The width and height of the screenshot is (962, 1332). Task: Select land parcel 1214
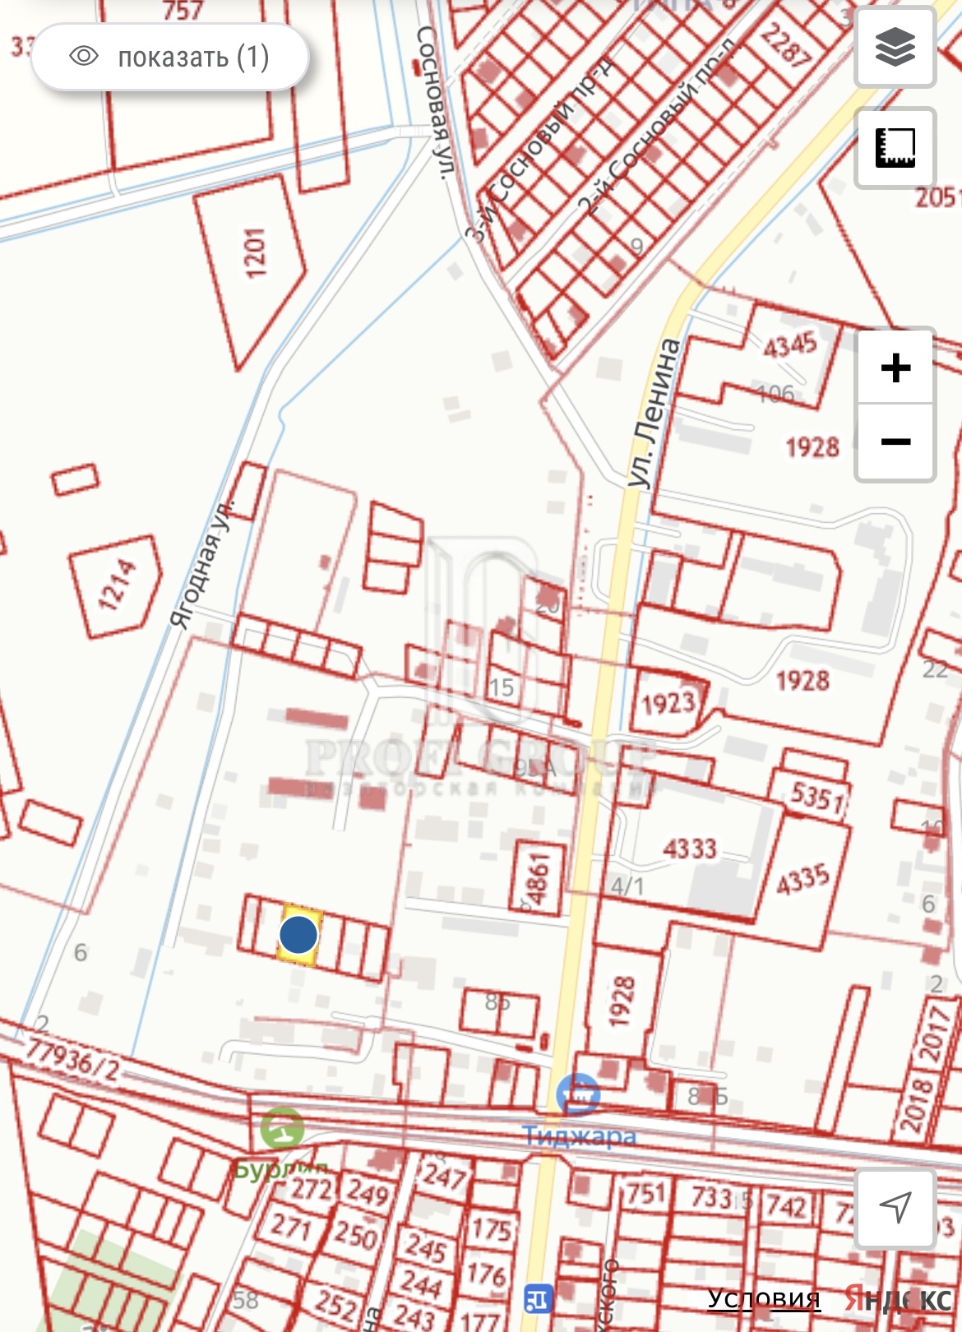(x=117, y=585)
